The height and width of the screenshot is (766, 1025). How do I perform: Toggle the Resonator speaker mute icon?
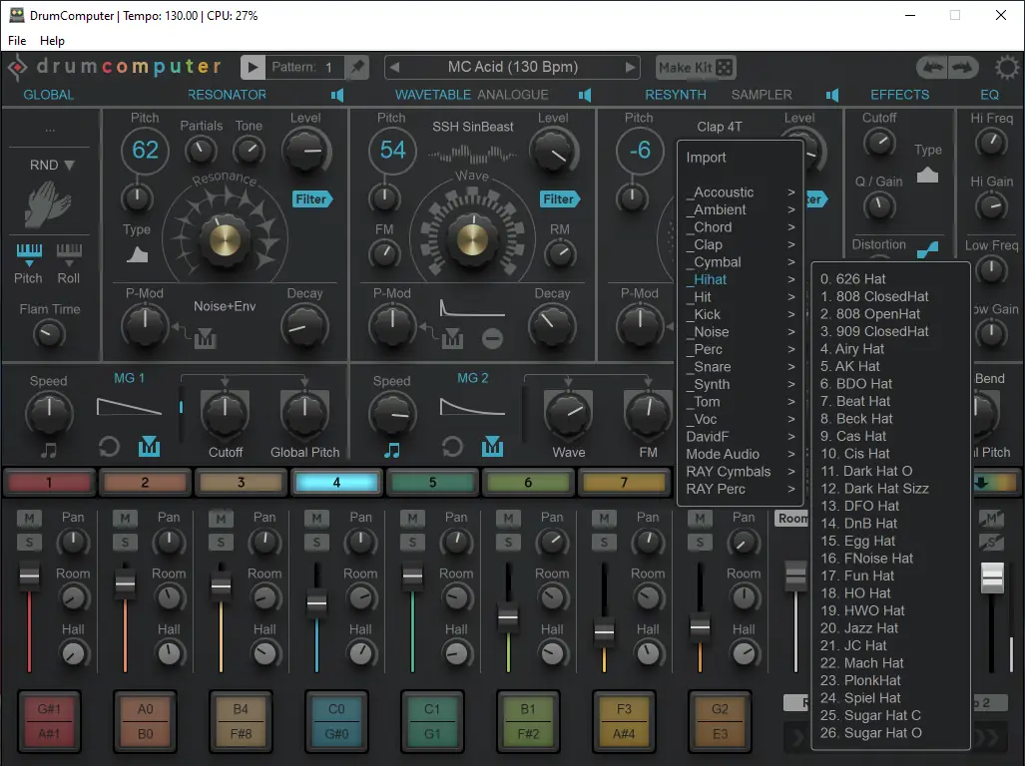337,96
